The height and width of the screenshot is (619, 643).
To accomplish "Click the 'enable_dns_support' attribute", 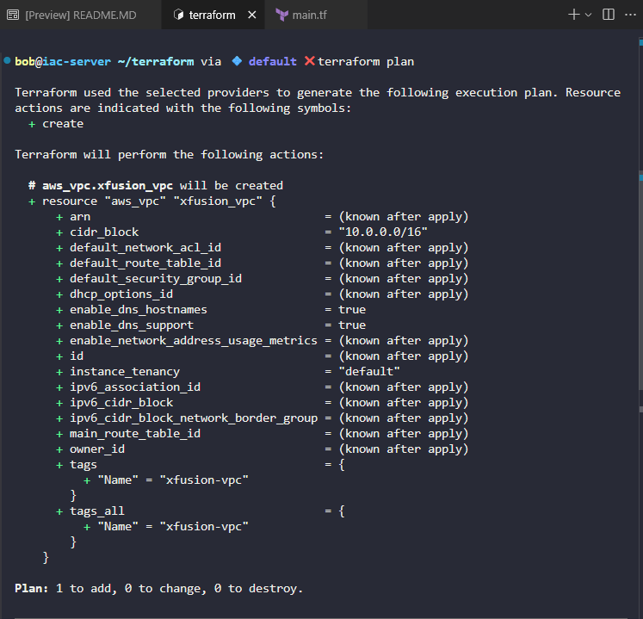I will tap(131, 325).
